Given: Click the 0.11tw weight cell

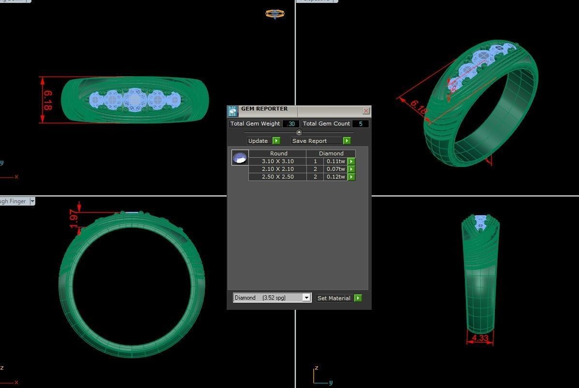Looking at the screenshot, I should click(x=336, y=161).
